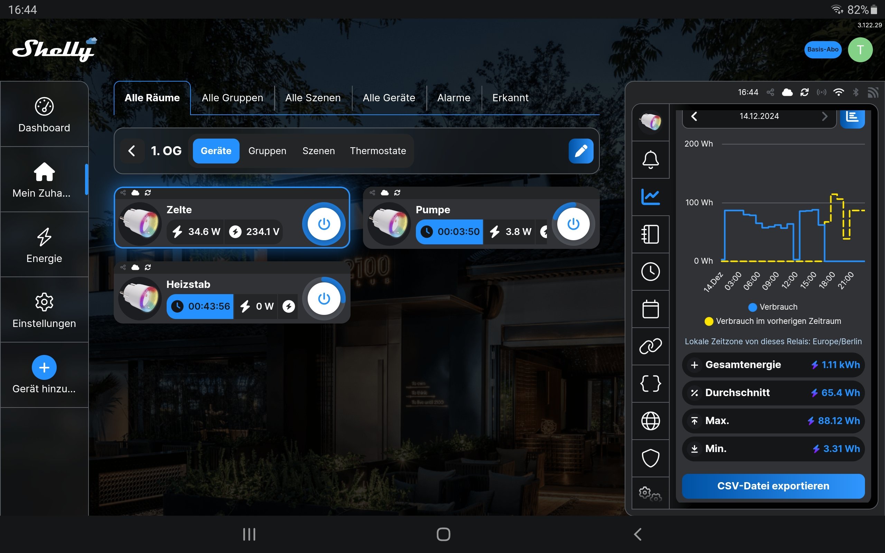This screenshot has height=553, width=885.
Task: Open the user profile avatar T
Action: pos(860,50)
